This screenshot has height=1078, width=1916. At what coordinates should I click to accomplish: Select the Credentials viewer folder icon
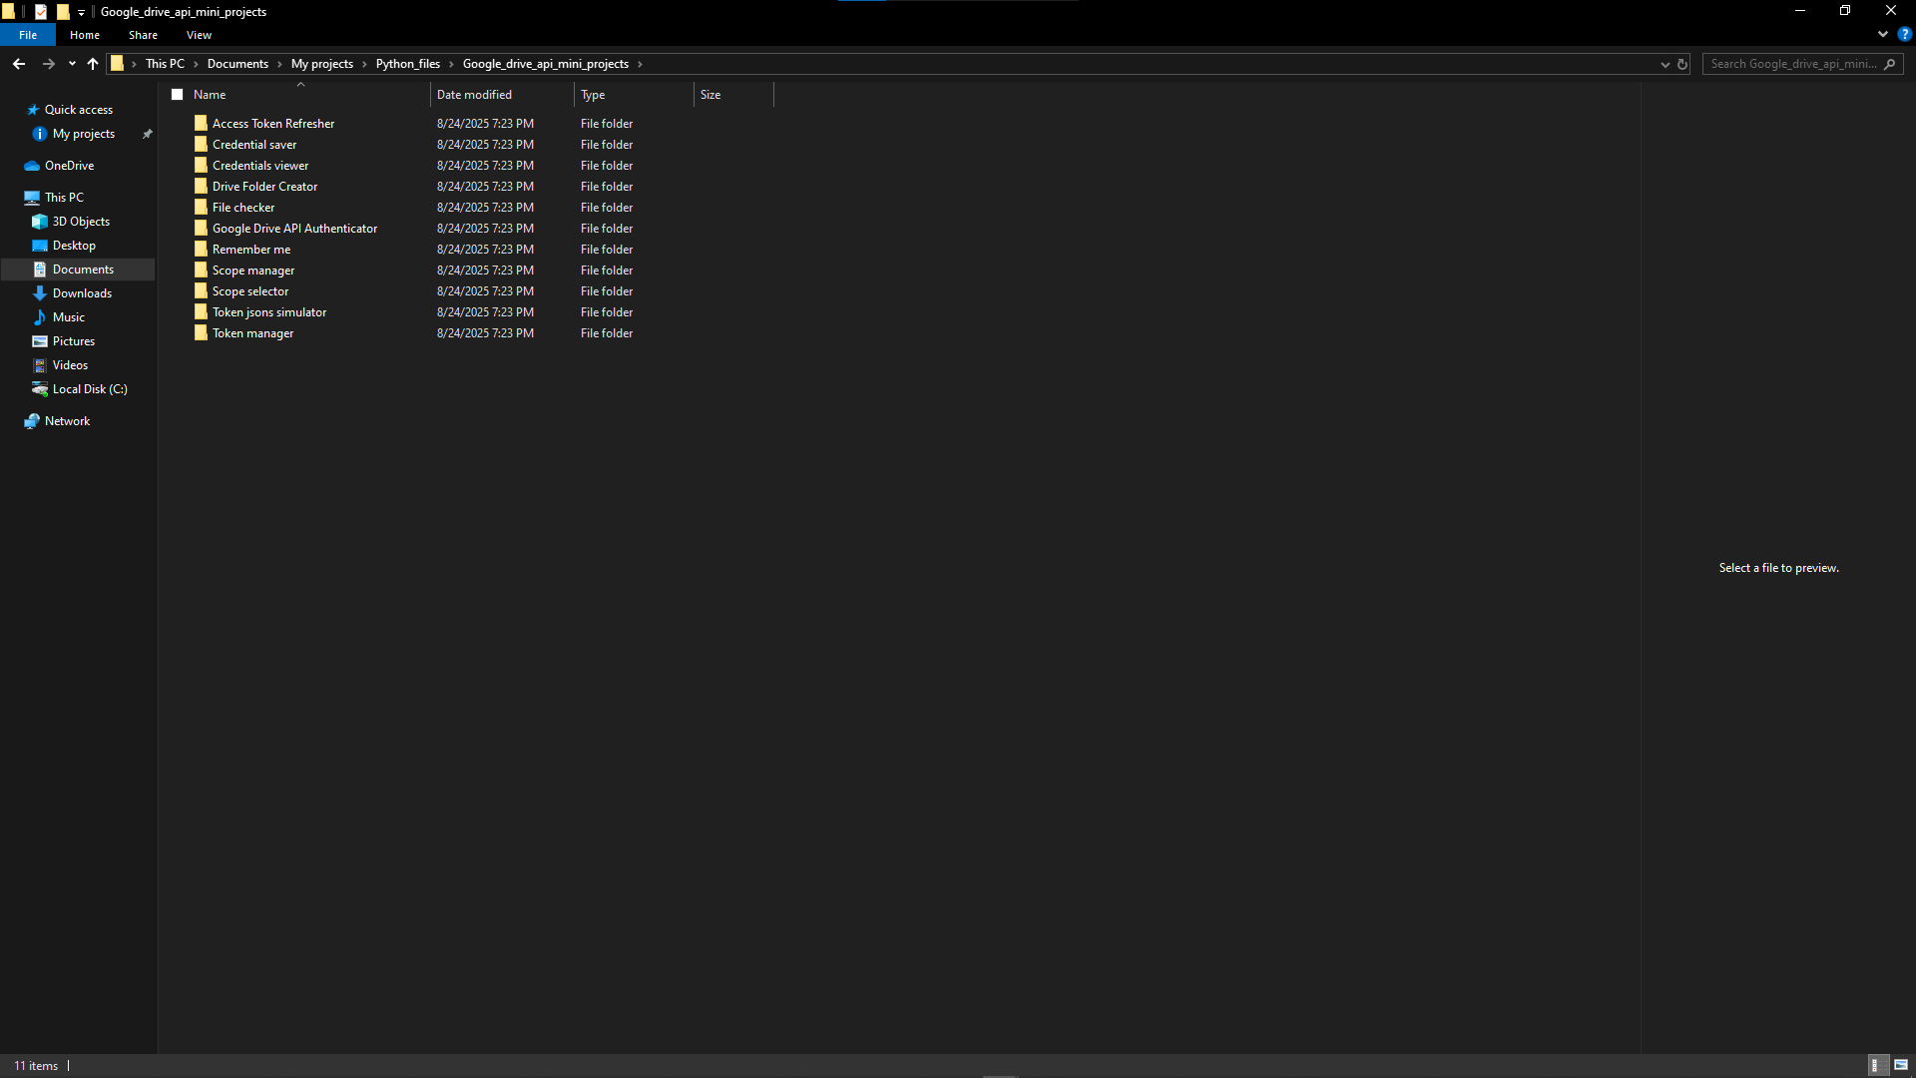tap(201, 166)
